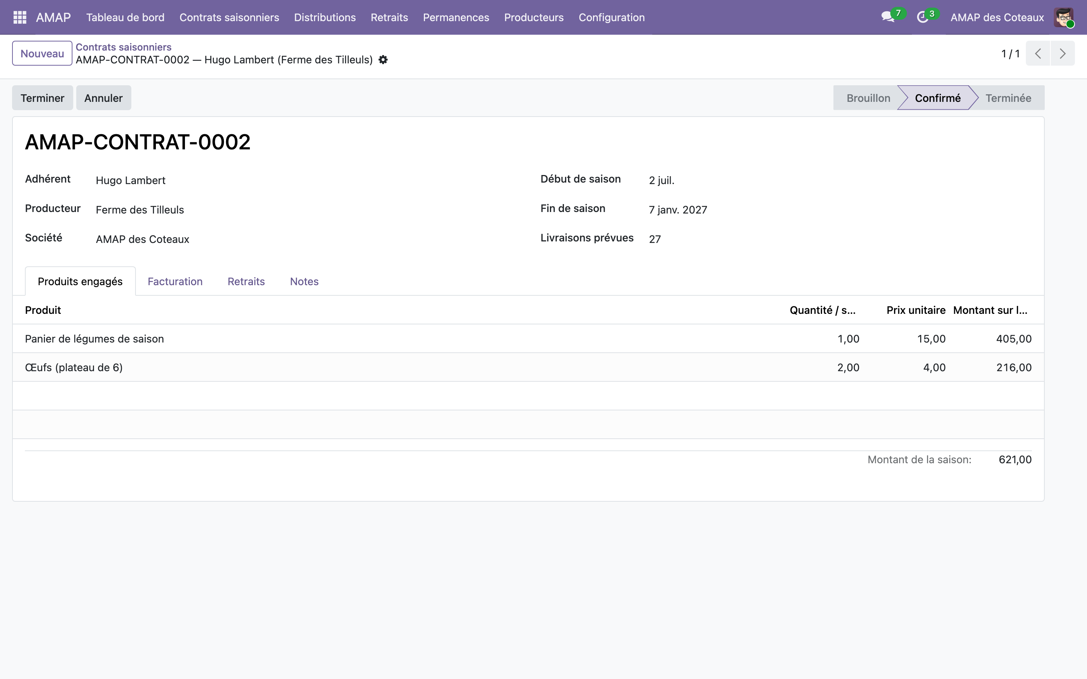Go to next record arrow

click(x=1062, y=54)
